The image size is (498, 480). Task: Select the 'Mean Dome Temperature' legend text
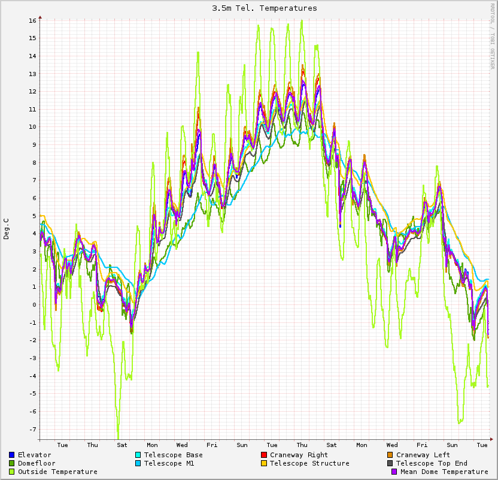[x=444, y=472]
